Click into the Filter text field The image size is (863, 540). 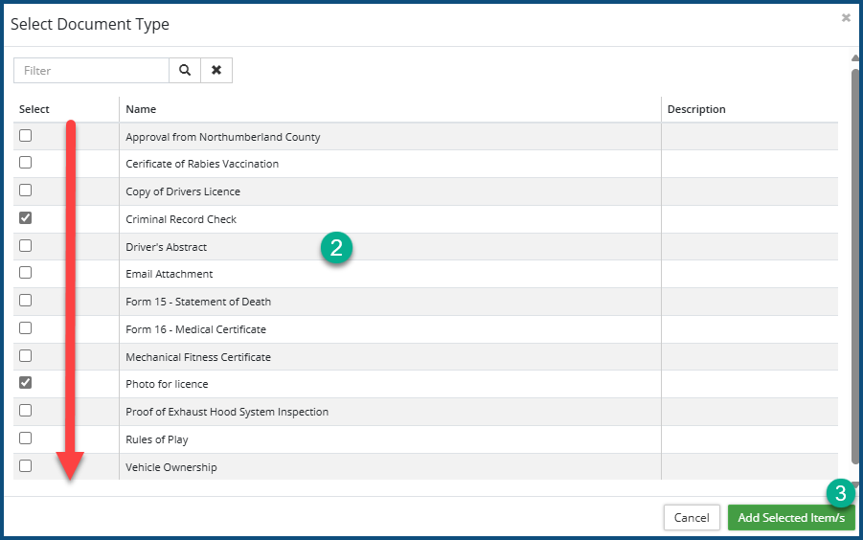click(x=92, y=70)
